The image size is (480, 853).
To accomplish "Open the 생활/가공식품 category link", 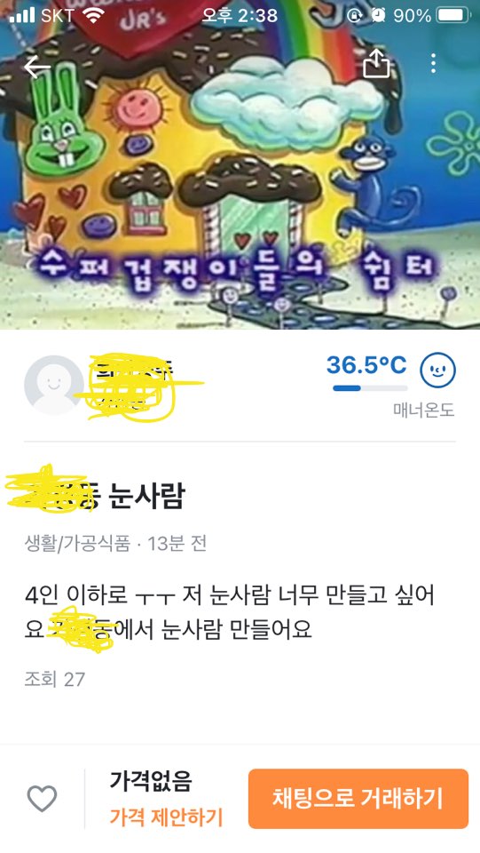I will (x=78, y=543).
